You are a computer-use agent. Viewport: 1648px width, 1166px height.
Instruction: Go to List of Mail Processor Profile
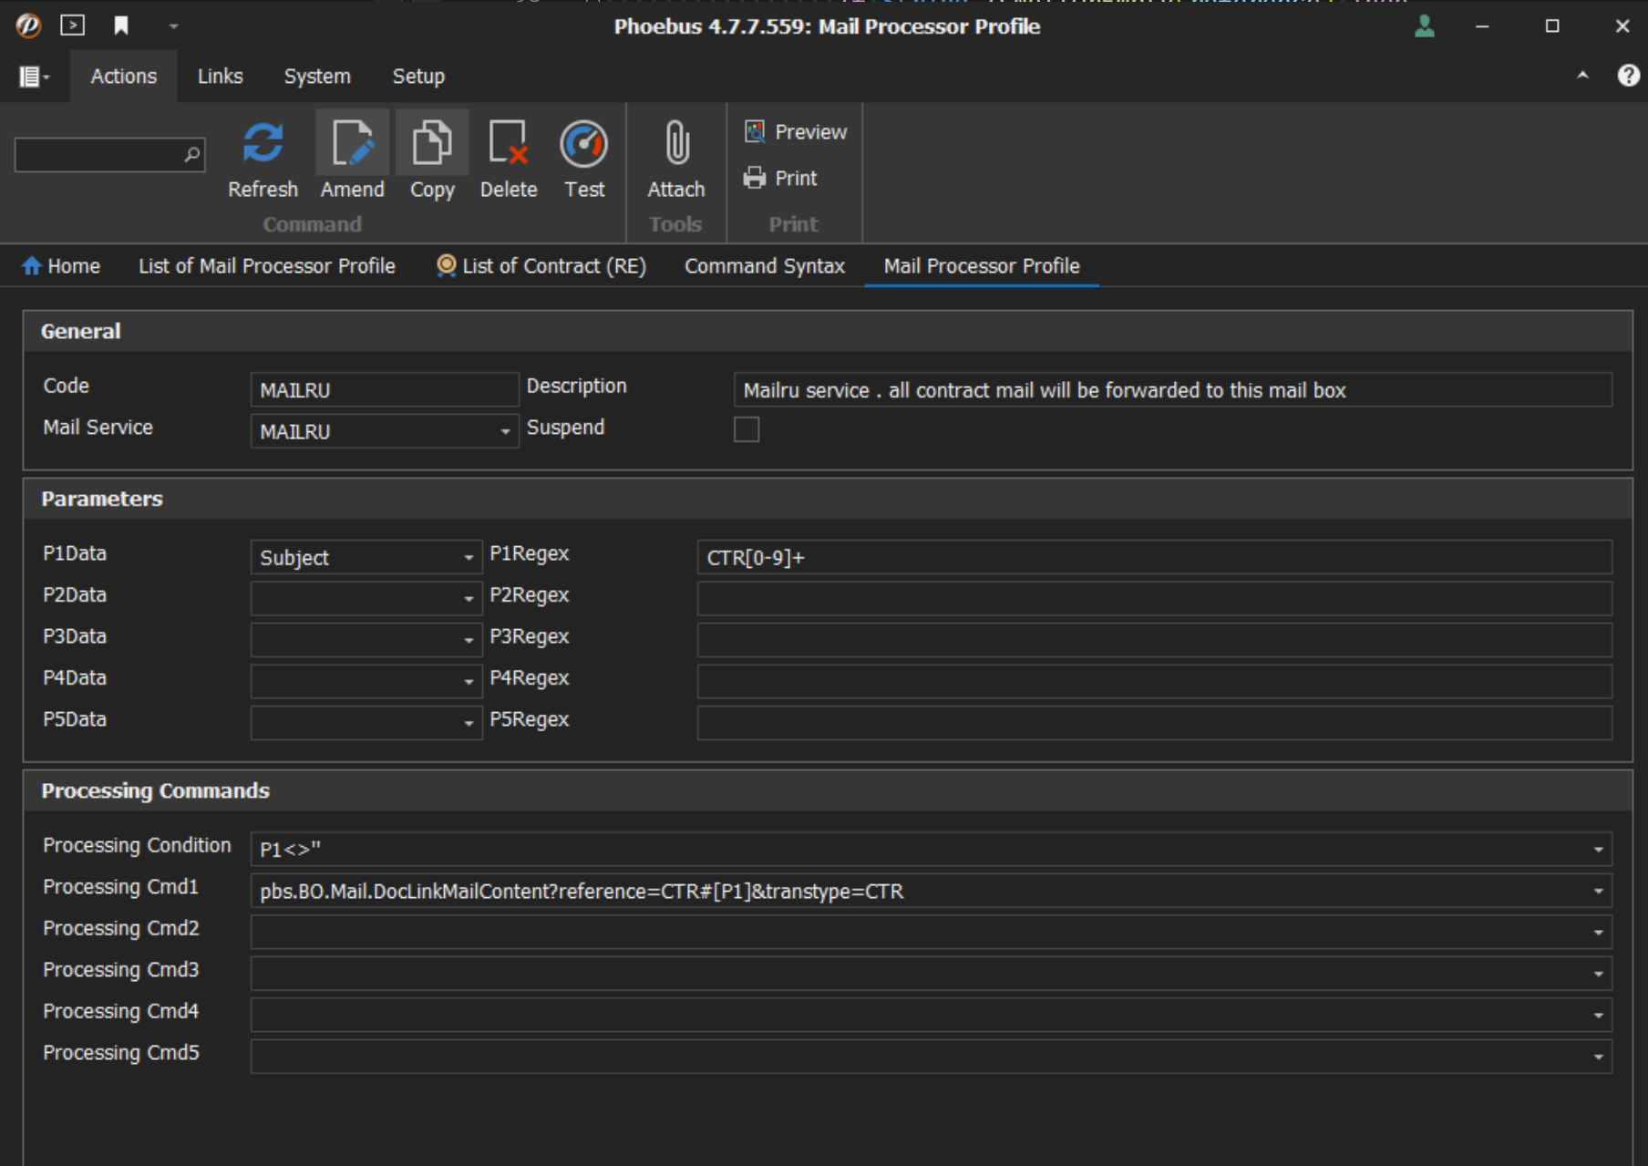point(265,265)
